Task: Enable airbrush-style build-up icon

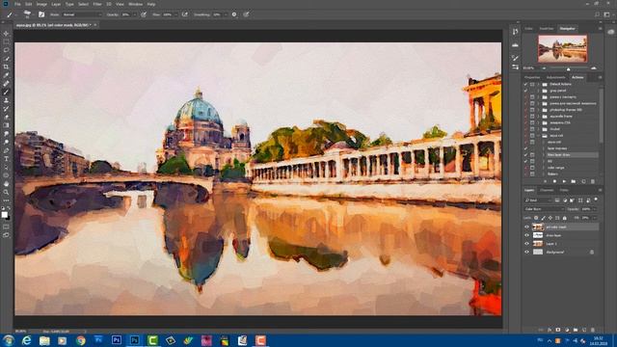Action: tap(184, 14)
